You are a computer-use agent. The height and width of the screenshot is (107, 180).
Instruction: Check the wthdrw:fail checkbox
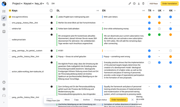click(x=10, y=29)
